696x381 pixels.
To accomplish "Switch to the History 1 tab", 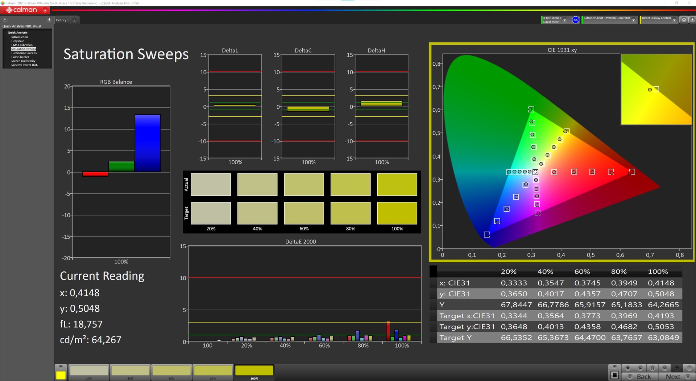I will [x=62, y=20].
